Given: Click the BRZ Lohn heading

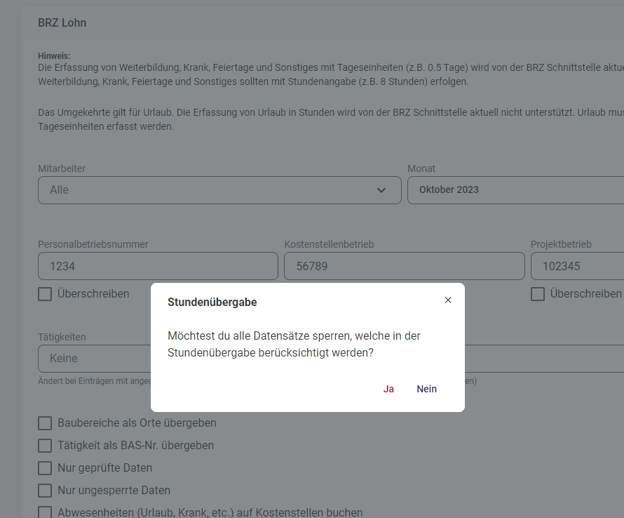Looking at the screenshot, I should click(62, 22).
